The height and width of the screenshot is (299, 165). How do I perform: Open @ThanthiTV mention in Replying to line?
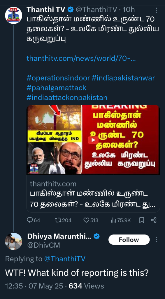tap(65, 259)
